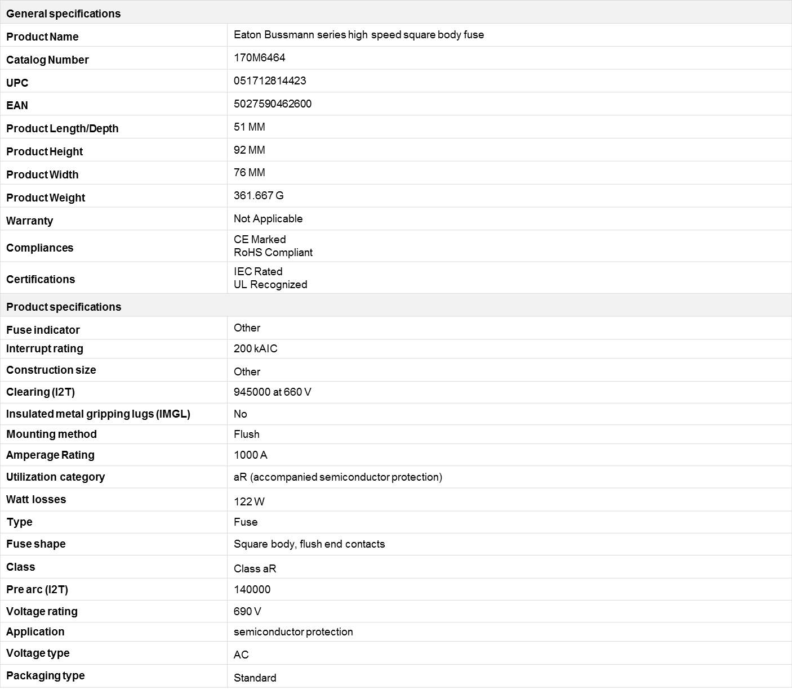This screenshot has height=690, width=792.
Task: Click the Utilization category aR value
Action: 338,477
